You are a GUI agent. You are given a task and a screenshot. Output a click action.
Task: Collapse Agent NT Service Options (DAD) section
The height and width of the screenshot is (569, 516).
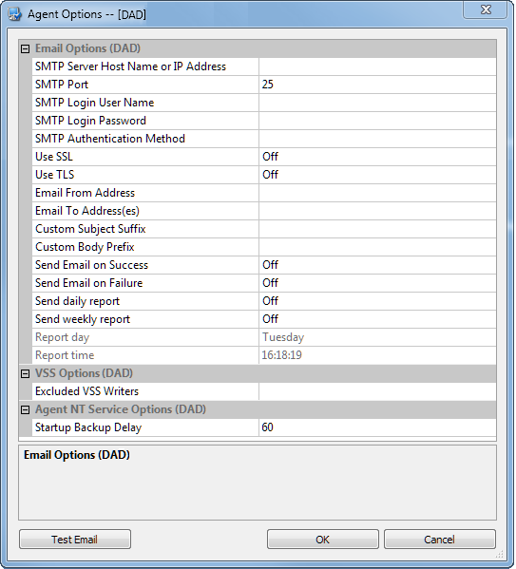tap(25, 409)
